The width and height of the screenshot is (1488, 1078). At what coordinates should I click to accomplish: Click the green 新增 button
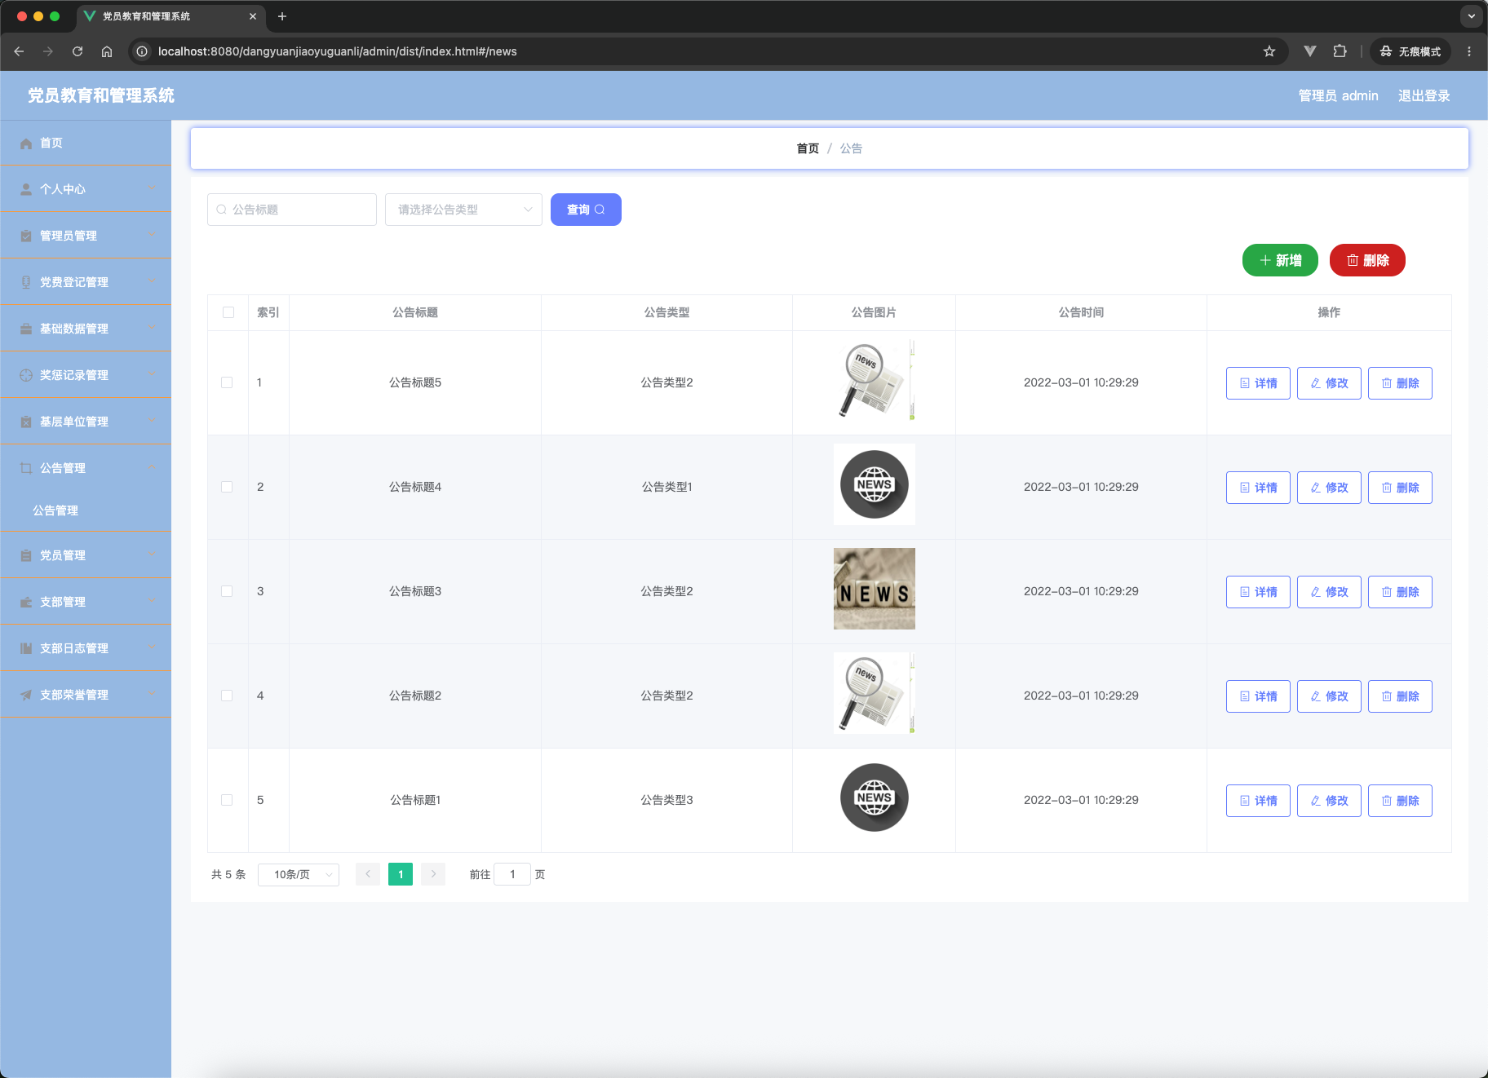(x=1280, y=260)
